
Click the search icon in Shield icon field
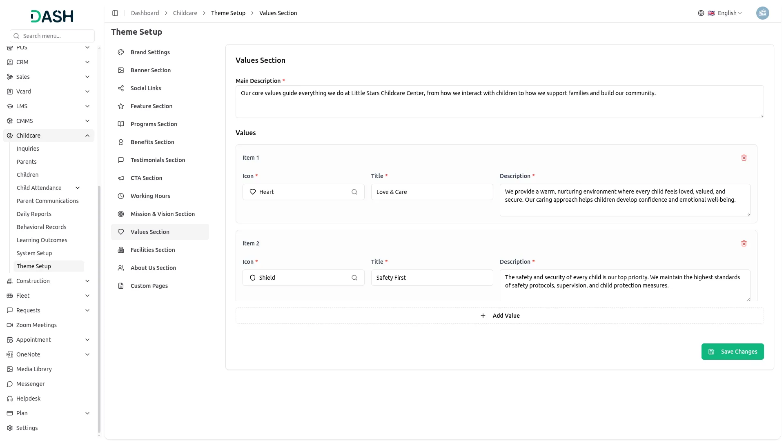(x=354, y=278)
